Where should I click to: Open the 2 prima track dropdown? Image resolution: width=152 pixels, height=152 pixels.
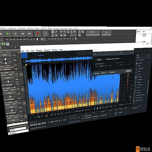[13, 72]
